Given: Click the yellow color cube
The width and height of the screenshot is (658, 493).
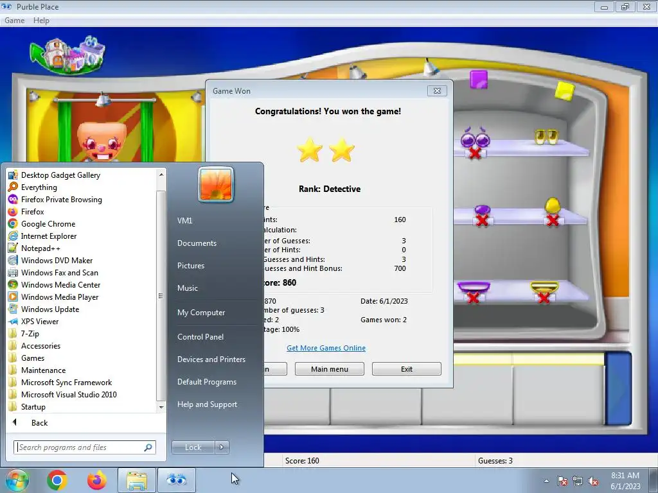Looking at the screenshot, I should tap(564, 91).
